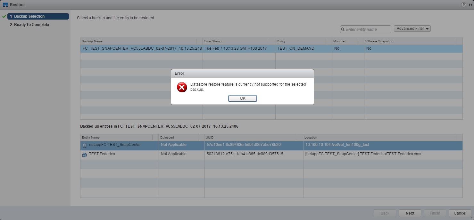Select step 2 Ready To Complete

pyautogui.click(x=29, y=25)
